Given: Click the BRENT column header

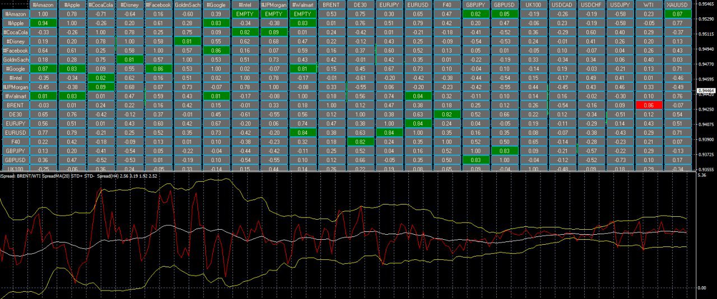Looking at the screenshot, I should [x=332, y=4].
